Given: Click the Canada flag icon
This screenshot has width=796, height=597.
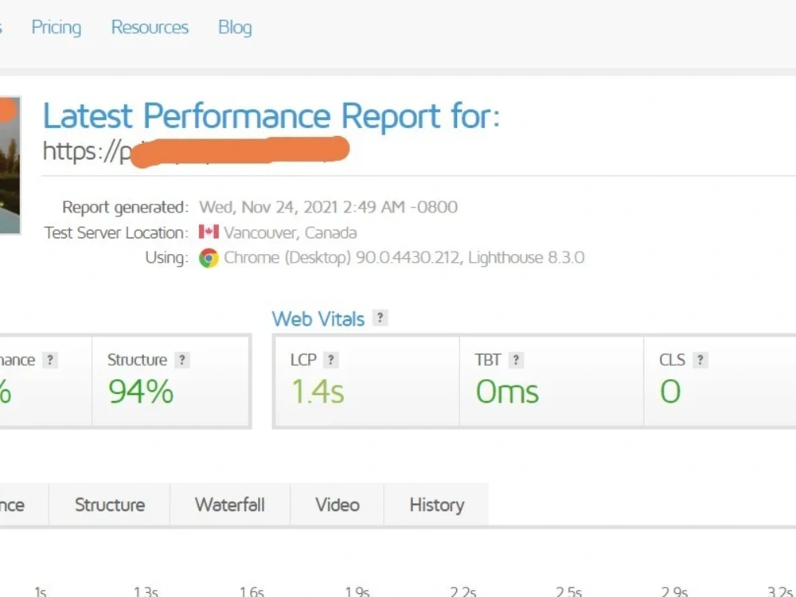Looking at the screenshot, I should (209, 232).
